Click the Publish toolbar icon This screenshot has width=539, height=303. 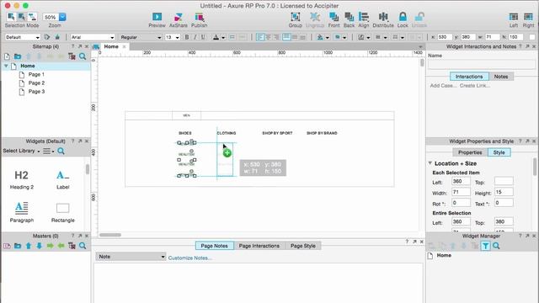199,19
